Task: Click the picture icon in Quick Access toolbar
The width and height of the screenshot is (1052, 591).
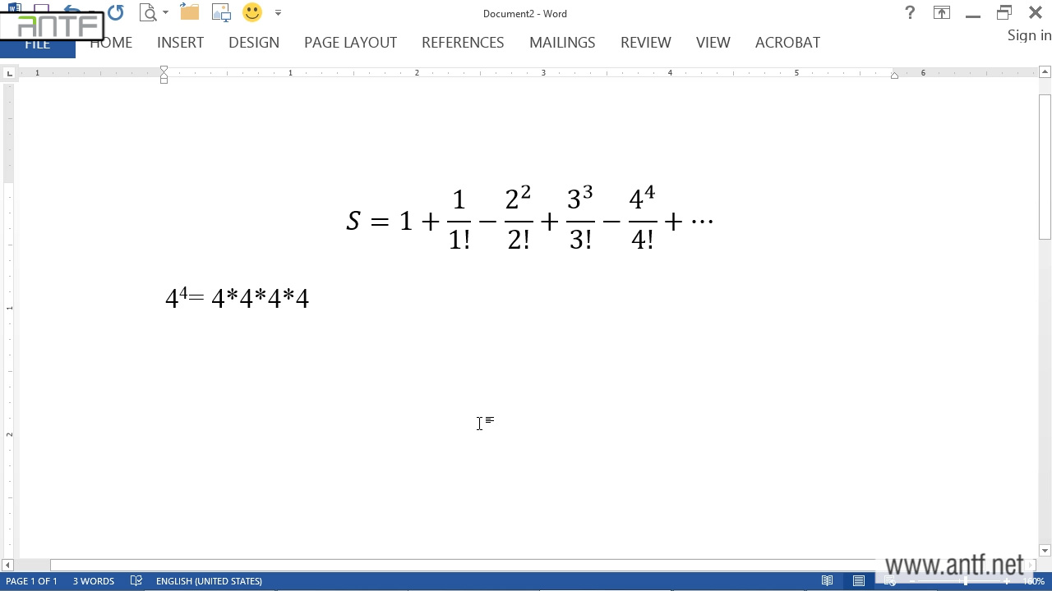Action: 221,12
